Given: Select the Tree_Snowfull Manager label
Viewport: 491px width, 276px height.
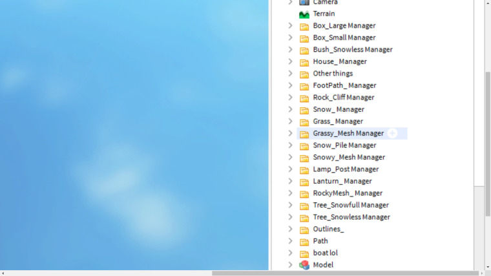Looking at the screenshot, I should point(351,205).
